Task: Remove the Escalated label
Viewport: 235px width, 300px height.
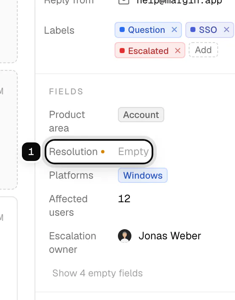Action: point(178,51)
